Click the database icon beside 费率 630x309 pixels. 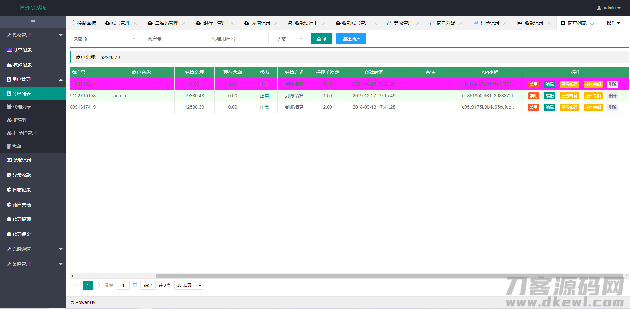coord(9,146)
